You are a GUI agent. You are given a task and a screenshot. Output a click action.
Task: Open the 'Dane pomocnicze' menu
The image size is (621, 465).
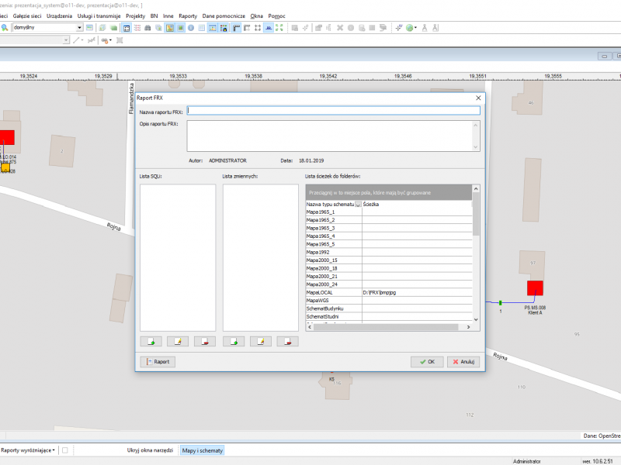click(x=224, y=16)
